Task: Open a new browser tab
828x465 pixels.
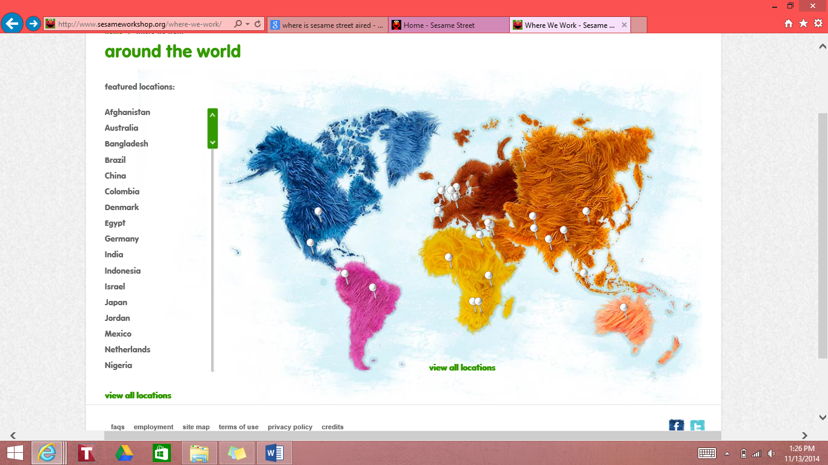Action: coord(639,25)
